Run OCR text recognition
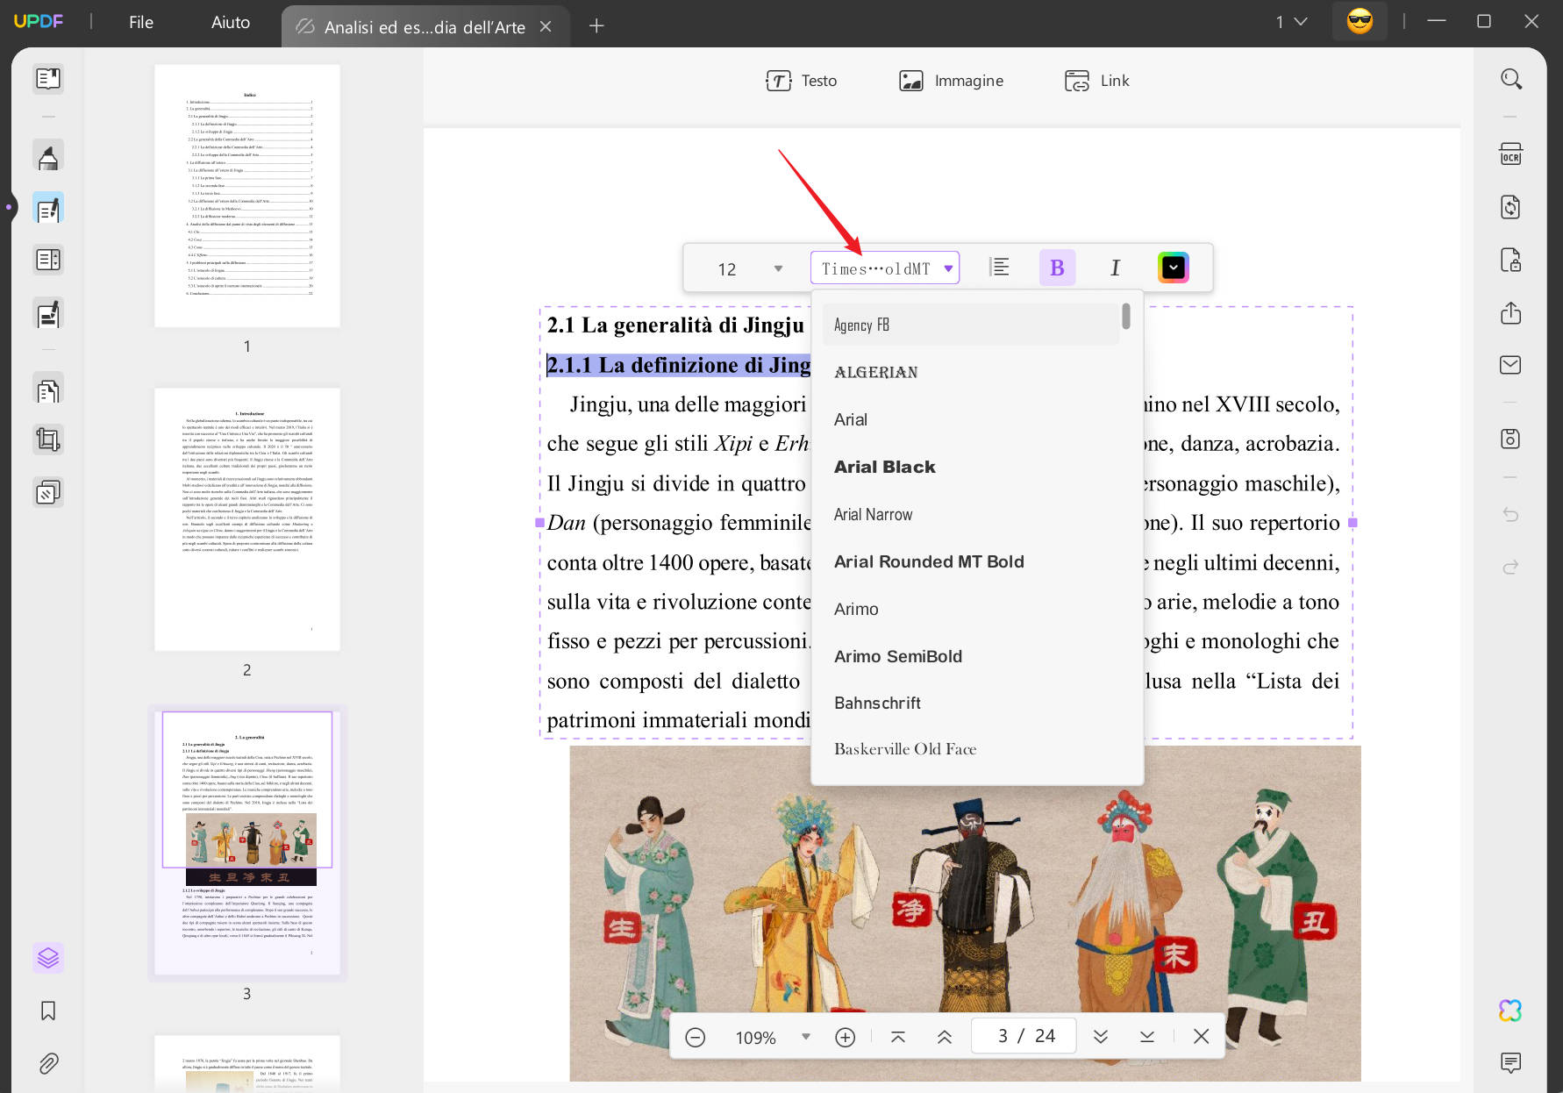 [1510, 155]
